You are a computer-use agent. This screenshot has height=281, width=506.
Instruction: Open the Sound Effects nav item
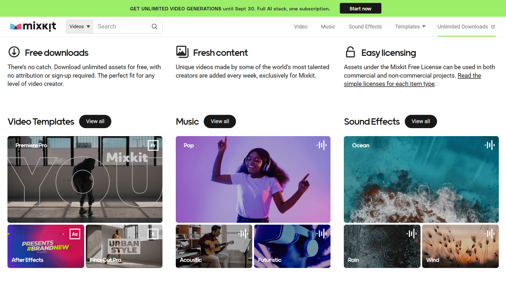pos(365,27)
